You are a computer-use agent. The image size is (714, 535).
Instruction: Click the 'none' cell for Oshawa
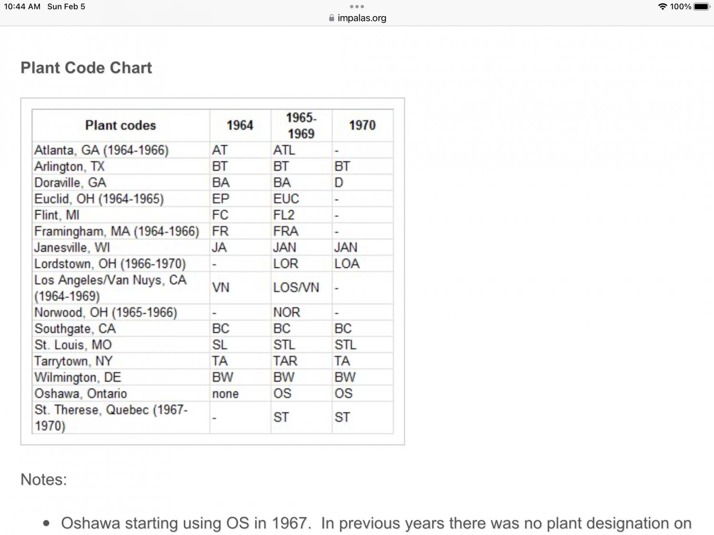(225, 394)
